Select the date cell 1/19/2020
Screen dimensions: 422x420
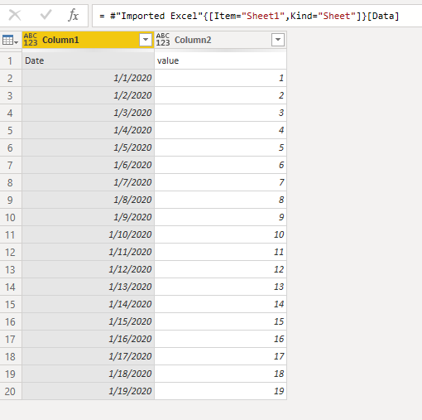[88, 391]
